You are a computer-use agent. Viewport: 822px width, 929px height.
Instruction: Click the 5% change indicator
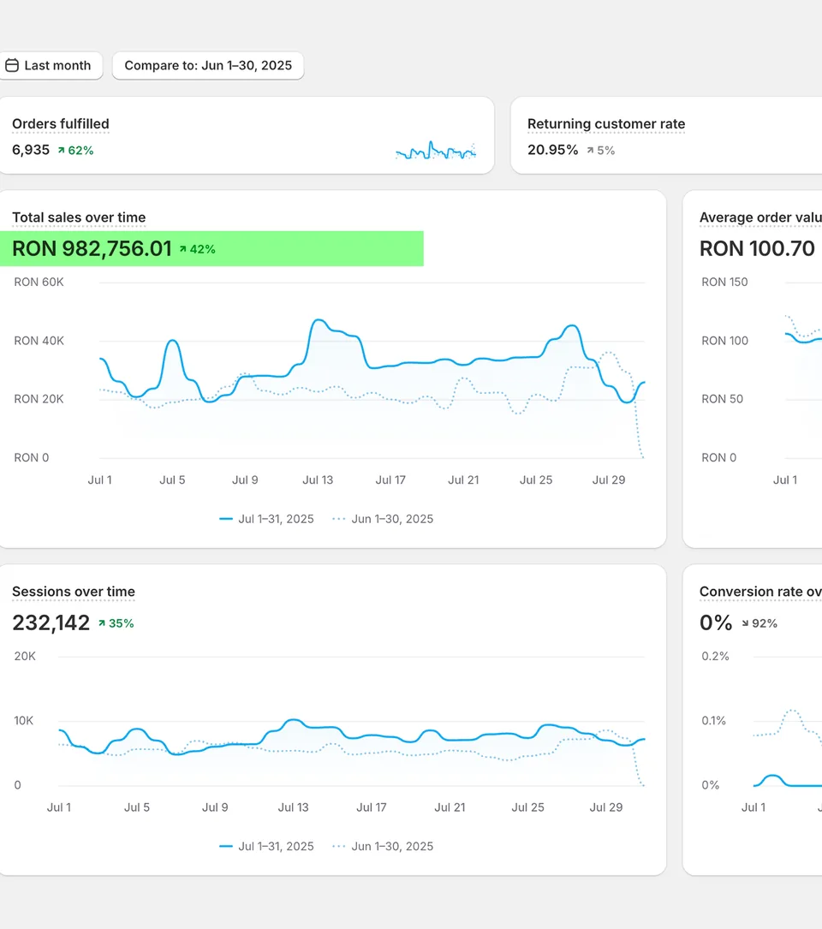tap(601, 151)
